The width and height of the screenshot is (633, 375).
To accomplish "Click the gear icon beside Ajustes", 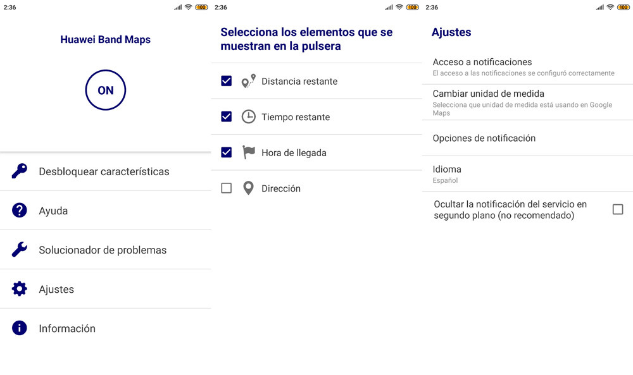I will pos(20,289).
